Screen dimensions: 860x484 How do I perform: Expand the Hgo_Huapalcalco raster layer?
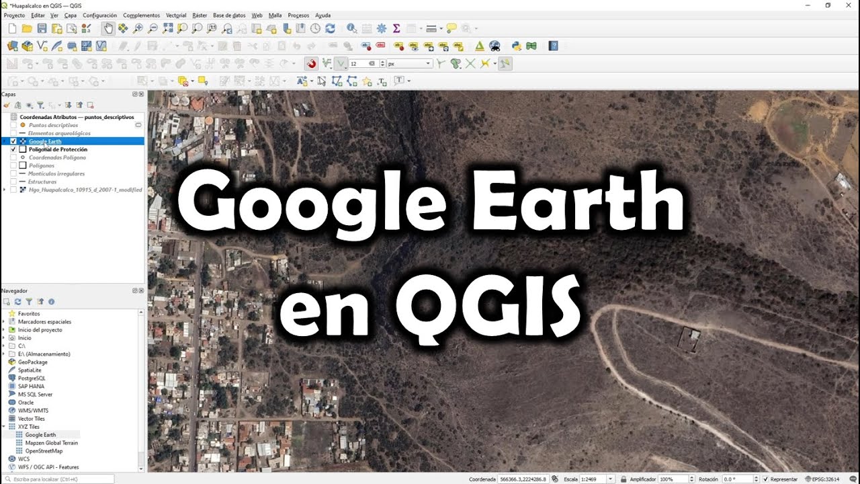5,190
